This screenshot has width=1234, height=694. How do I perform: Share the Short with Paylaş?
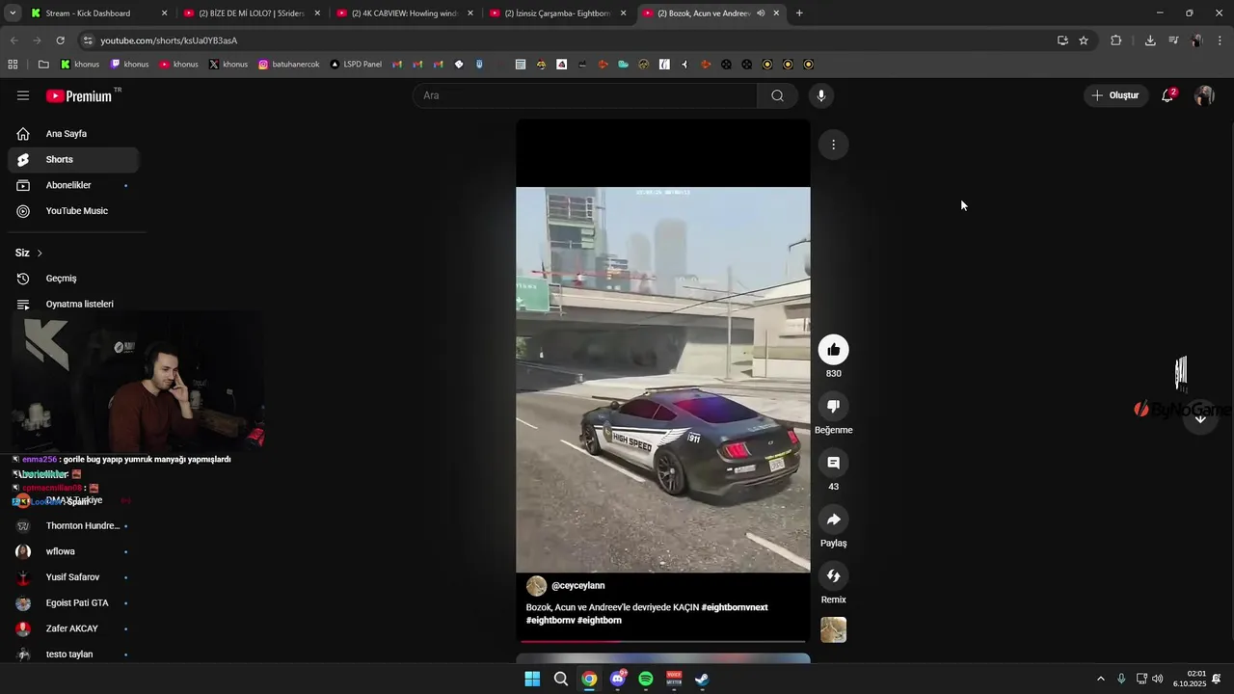(834, 520)
